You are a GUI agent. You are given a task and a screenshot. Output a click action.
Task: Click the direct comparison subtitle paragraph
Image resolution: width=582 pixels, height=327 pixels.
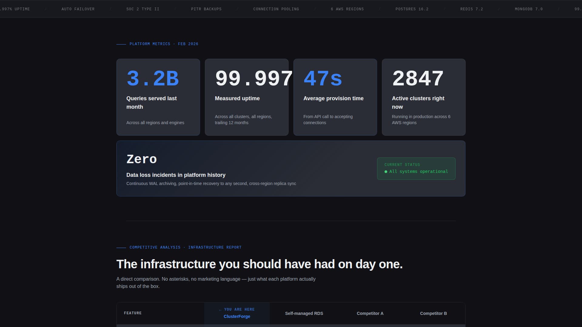216,282
